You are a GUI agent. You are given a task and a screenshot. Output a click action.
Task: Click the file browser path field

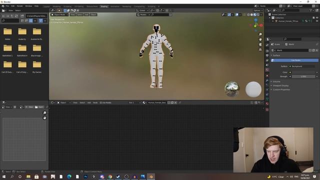36,16
